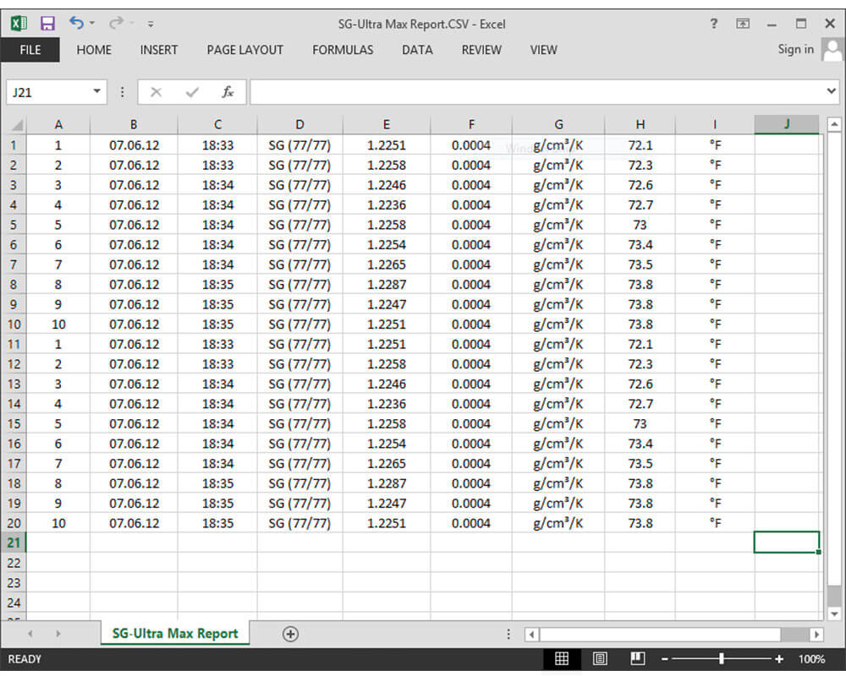Expand the formula bar chevron
Screen dimensions: 846x676
click(x=832, y=91)
